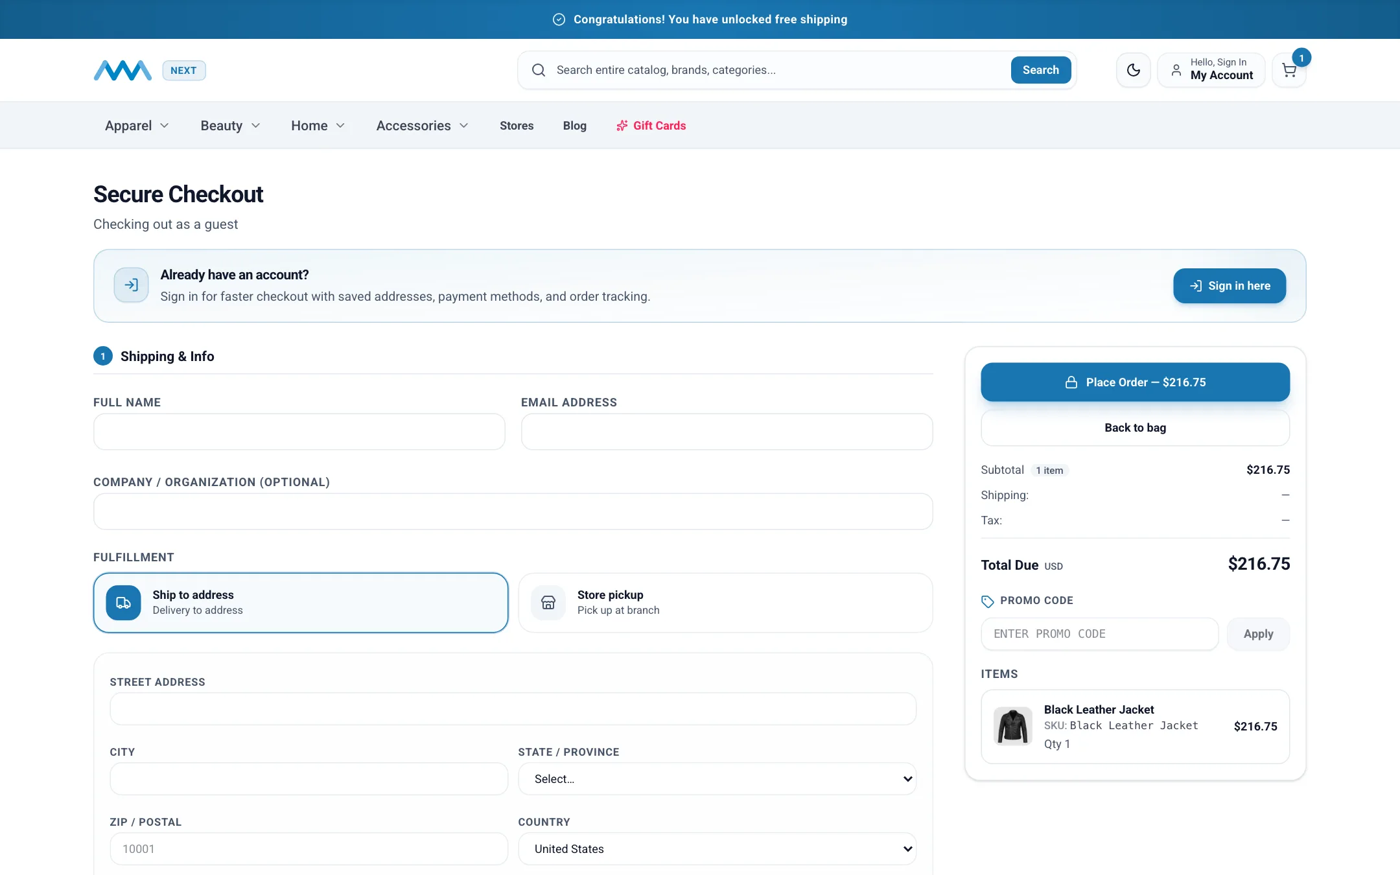1400x875 pixels.
Task: Click the user profile icon
Action: 1176,70
